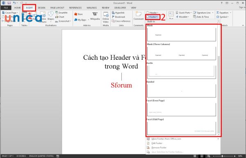This screenshot has width=246, height=158.
Task: Click the zoom in plus button
Action: point(235,156)
